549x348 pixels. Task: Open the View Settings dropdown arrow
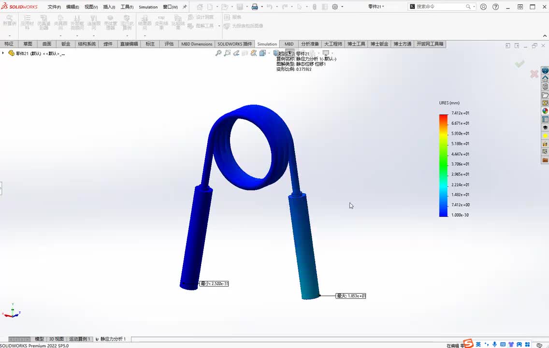click(x=332, y=53)
